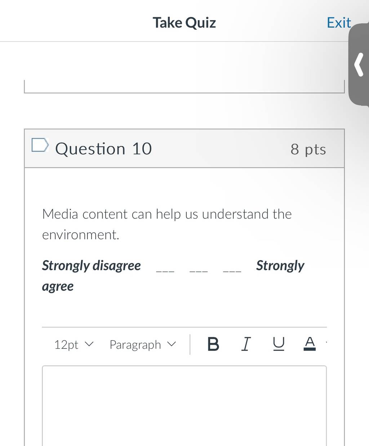Click the 'Media content can help' question text
369x446 pixels.
167,224
